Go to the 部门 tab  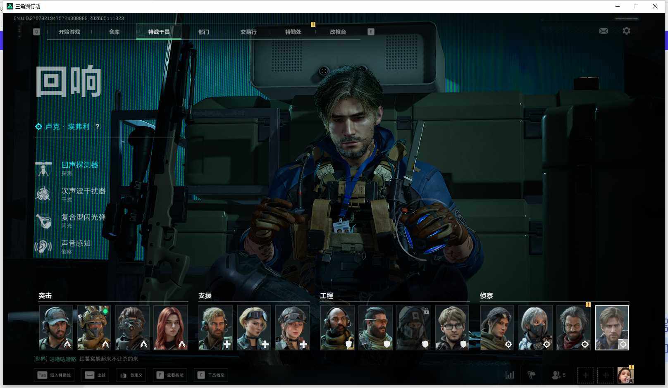coord(203,32)
